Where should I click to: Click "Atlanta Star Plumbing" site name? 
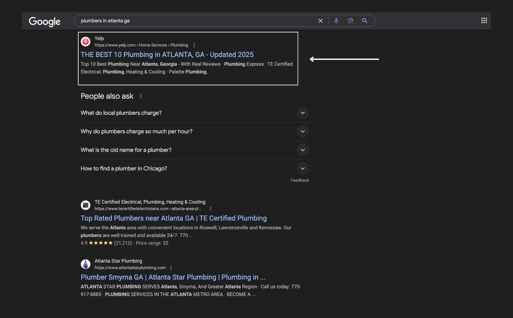(118, 261)
